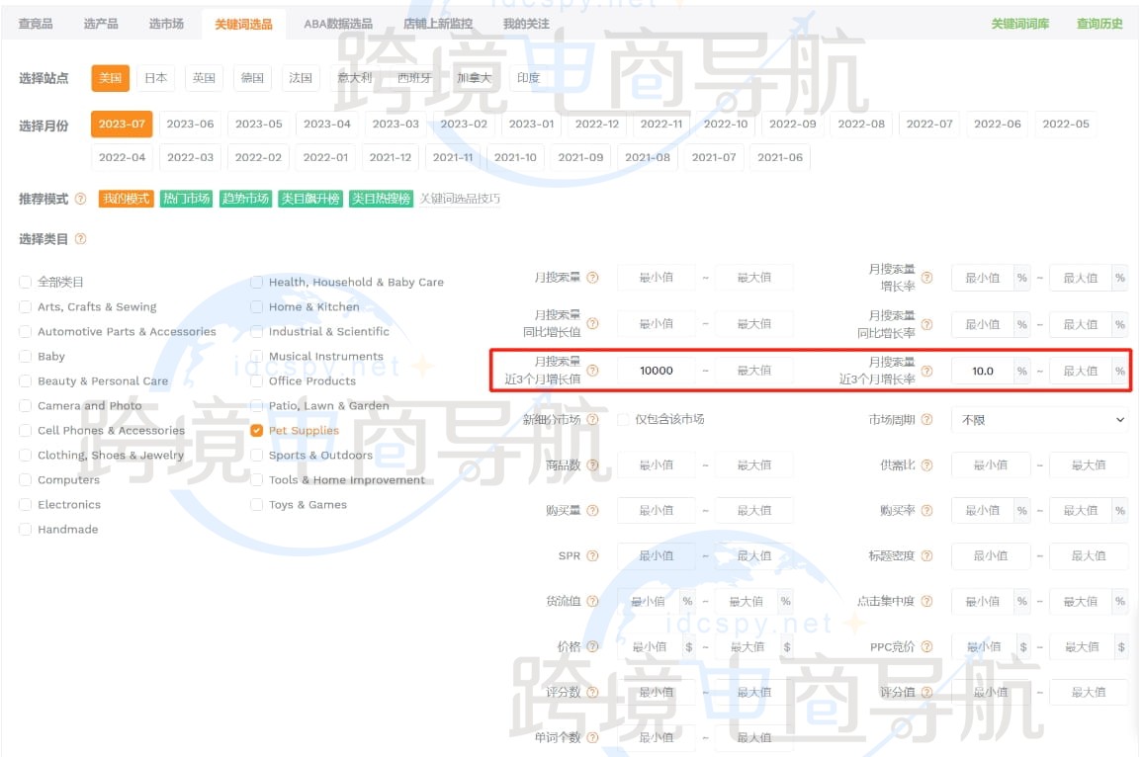Click the 购买率 help icon
Image resolution: width=1143 pixels, height=757 pixels.
[x=926, y=510]
